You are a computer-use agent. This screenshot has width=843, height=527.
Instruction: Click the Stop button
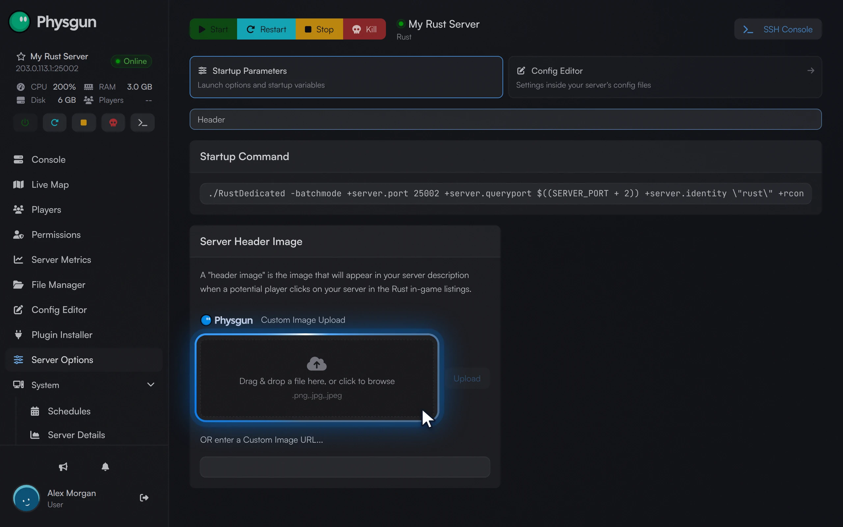[319, 29]
